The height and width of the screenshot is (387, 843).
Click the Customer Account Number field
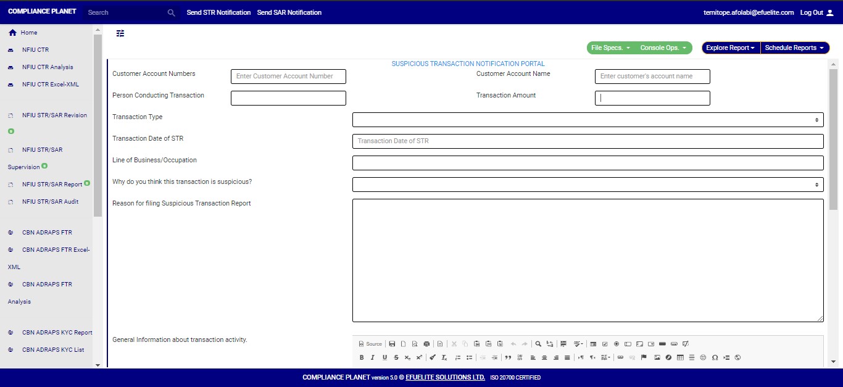288,77
